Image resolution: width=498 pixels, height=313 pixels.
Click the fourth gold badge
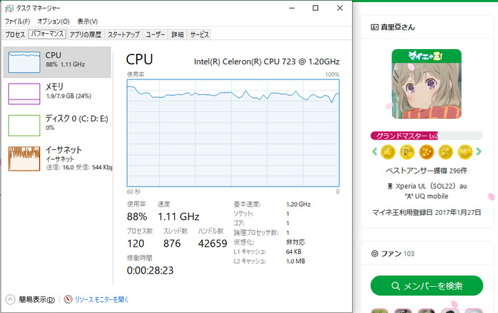point(445,152)
